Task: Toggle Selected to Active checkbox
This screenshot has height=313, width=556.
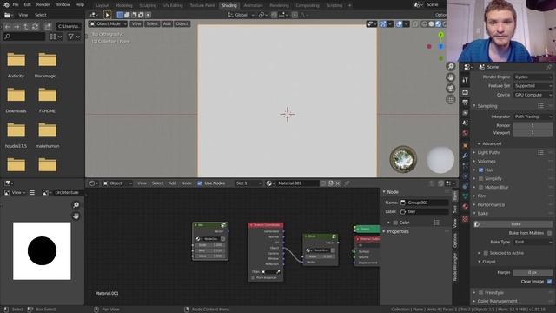Action: click(486, 253)
